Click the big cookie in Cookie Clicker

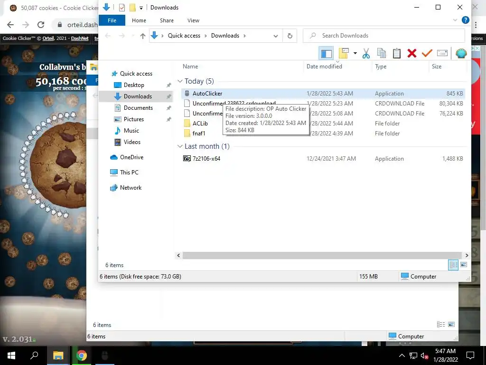click(x=58, y=164)
